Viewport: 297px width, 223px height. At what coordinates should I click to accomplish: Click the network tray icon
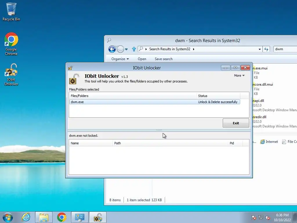261,217
